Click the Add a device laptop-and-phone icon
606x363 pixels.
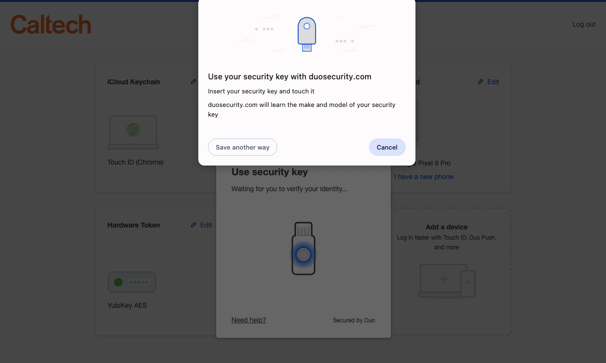point(447,281)
